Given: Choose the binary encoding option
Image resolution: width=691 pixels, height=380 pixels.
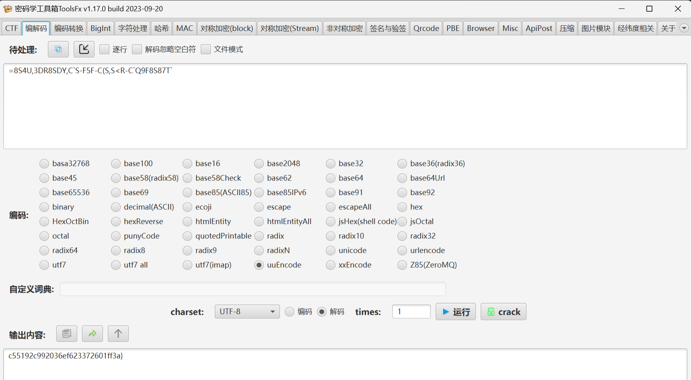Looking at the screenshot, I should pyautogui.click(x=44, y=207).
